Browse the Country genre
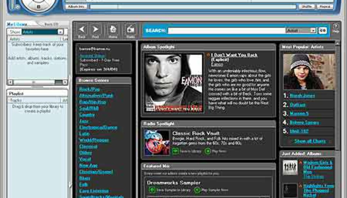The height and width of the screenshot is (198, 347). pyautogui.click(x=87, y=115)
